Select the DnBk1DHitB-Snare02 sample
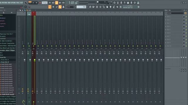The height and width of the screenshot is (105, 188). click(8, 94)
